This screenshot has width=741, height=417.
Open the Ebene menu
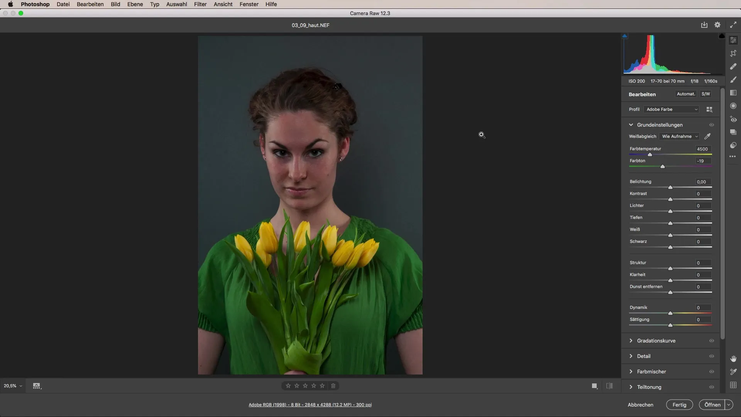click(x=135, y=4)
